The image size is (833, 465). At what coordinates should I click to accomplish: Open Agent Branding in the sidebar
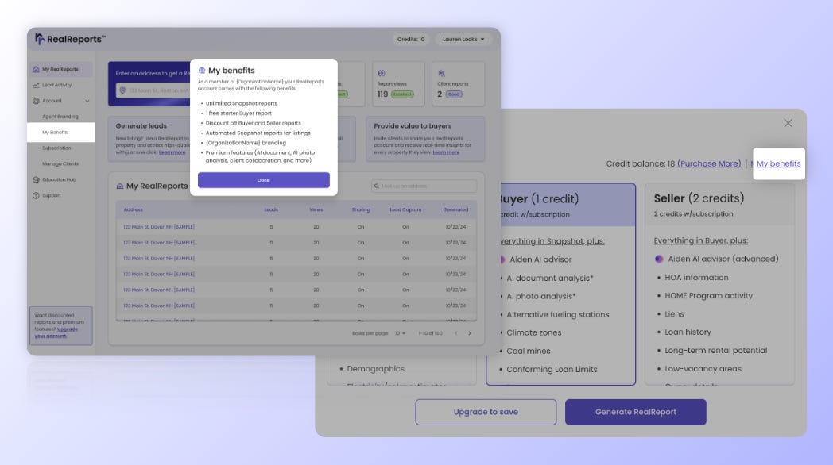pos(60,117)
